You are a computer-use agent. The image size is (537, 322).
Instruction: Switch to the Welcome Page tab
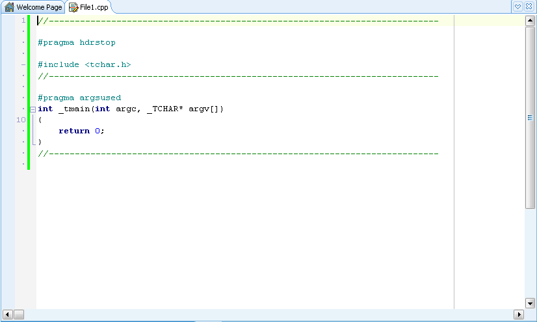click(33, 7)
